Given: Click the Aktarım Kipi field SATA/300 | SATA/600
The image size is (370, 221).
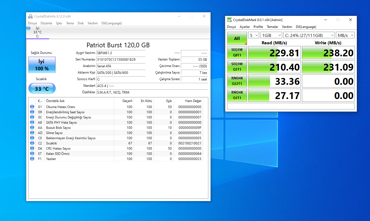Looking at the screenshot, I should [x=121, y=72].
